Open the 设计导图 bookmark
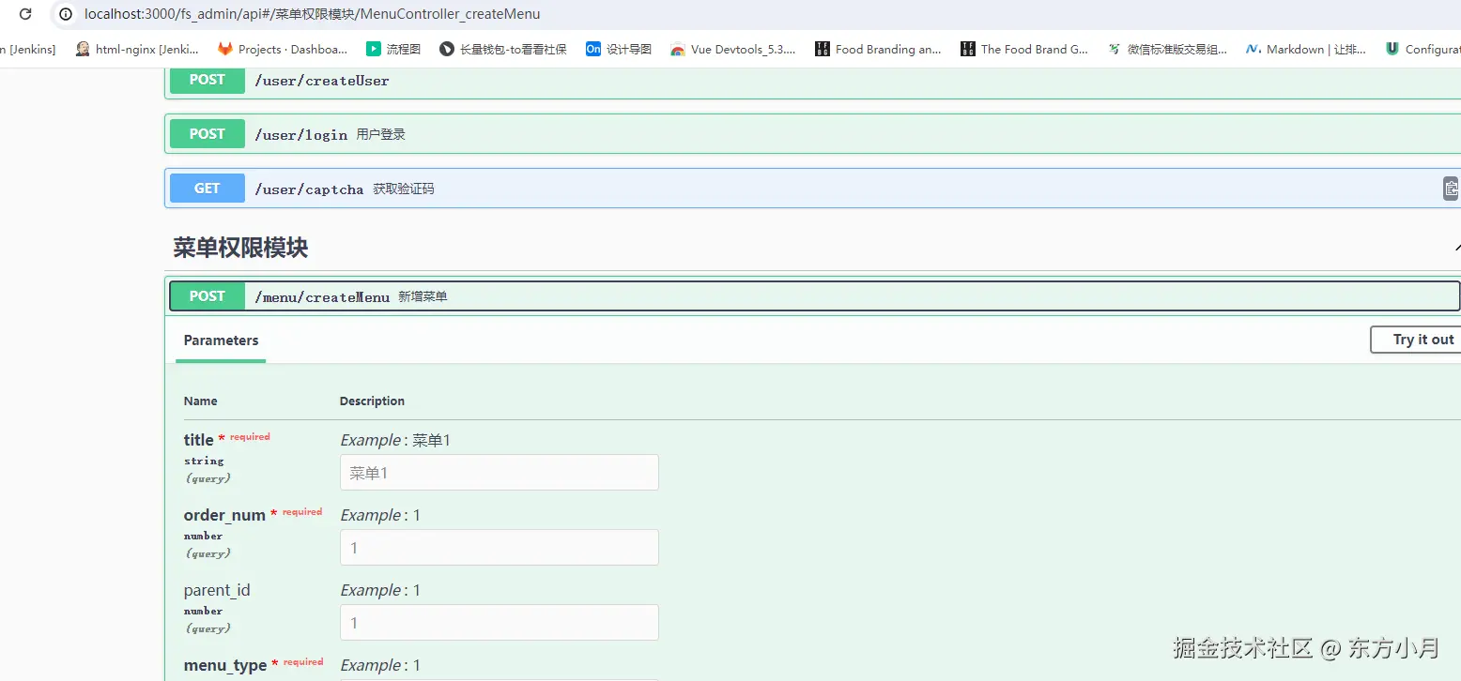 pyautogui.click(x=619, y=49)
